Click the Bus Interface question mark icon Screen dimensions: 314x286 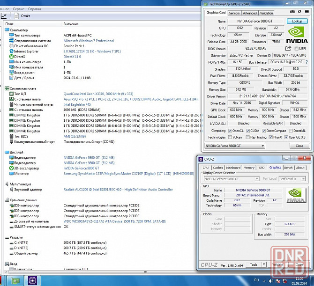tap(307, 62)
